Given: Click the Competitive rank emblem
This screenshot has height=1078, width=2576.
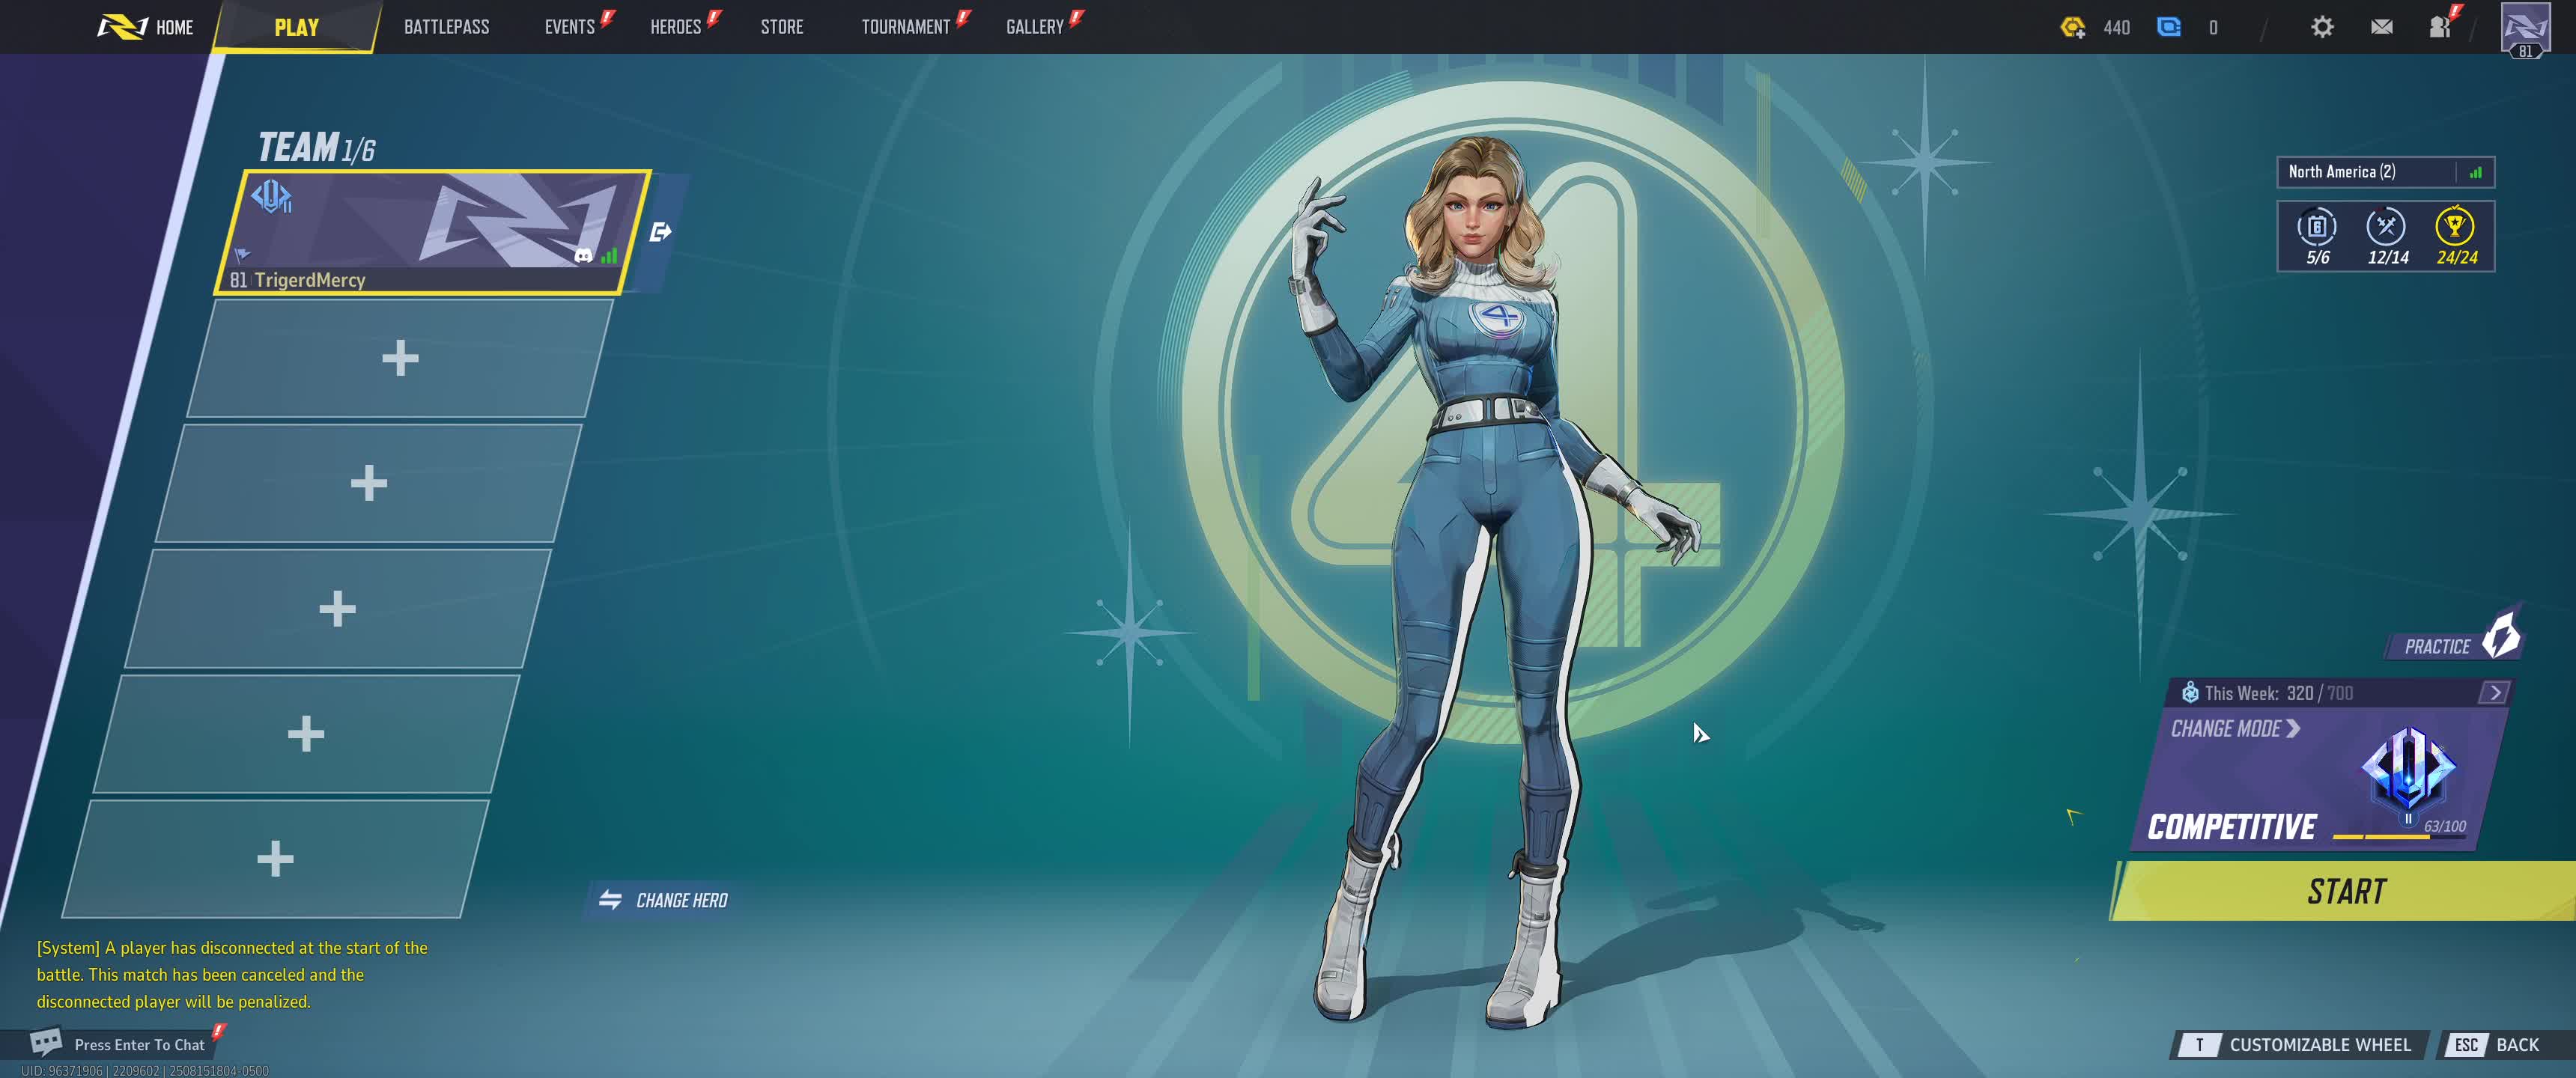Looking at the screenshot, I should coord(2408,771).
